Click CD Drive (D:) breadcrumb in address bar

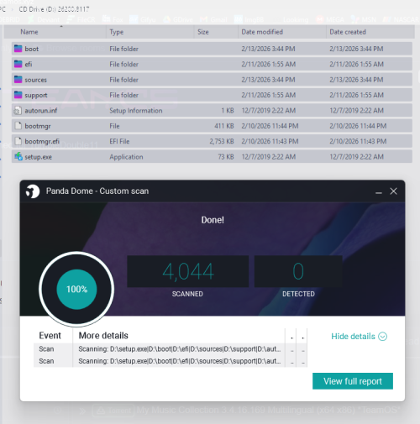pos(54,9)
